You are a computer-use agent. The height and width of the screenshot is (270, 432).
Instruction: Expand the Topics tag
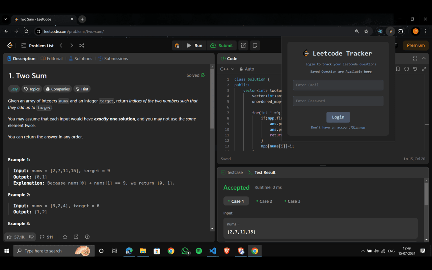(32, 89)
